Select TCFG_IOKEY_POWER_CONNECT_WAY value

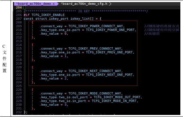point(95,26)
